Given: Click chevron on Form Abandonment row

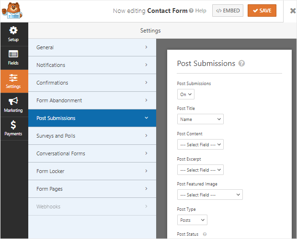Looking at the screenshot, I should click(x=146, y=100).
